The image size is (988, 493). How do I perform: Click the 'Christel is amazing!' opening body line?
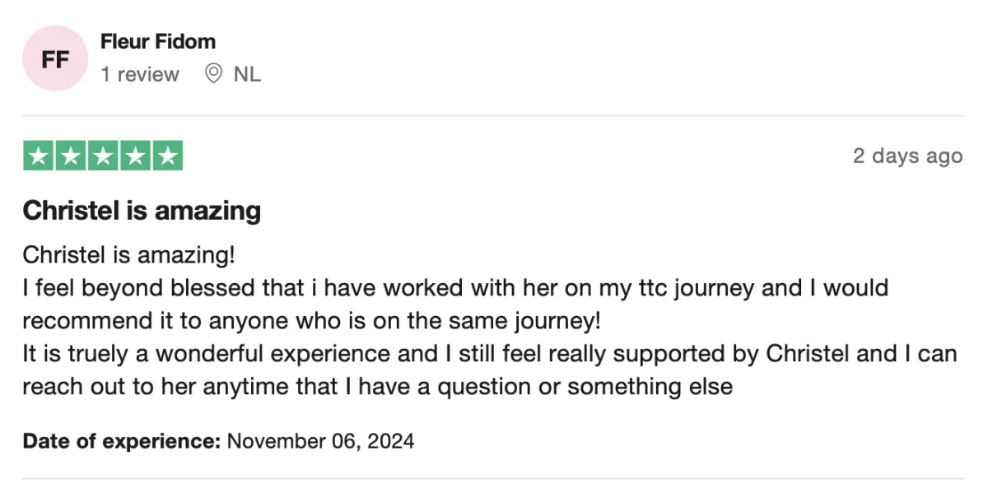point(128,255)
